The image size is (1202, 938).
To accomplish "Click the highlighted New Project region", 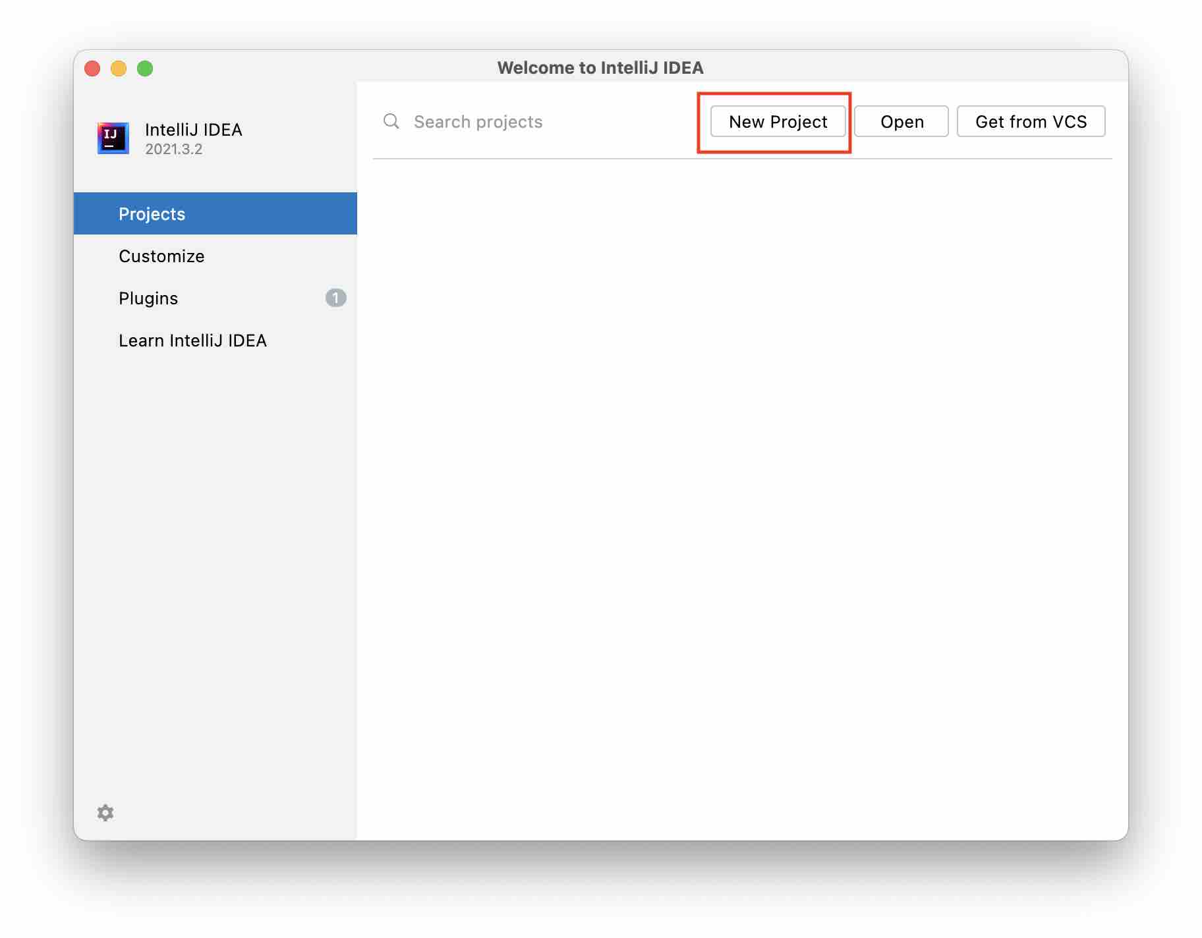I will (x=775, y=122).
